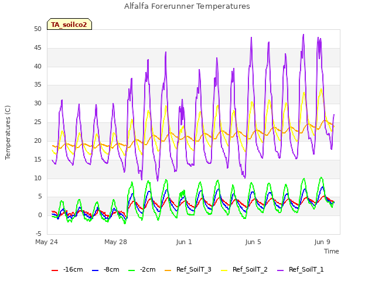Toggle the -16cm series in the legend
This screenshot has height=281, width=375.
67,269
